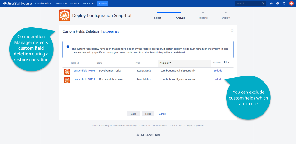Click the Development Tasks name cell

point(110,71)
